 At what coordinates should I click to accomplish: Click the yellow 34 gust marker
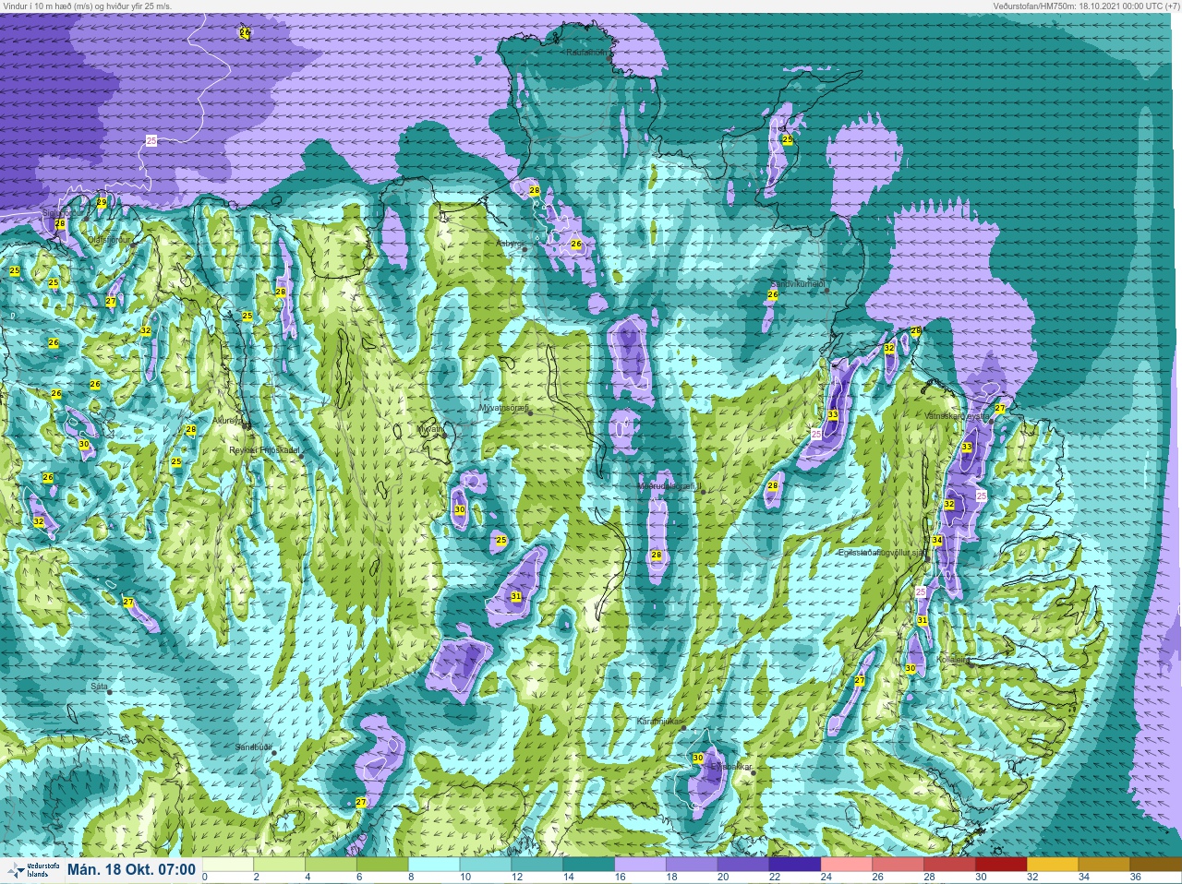point(936,540)
